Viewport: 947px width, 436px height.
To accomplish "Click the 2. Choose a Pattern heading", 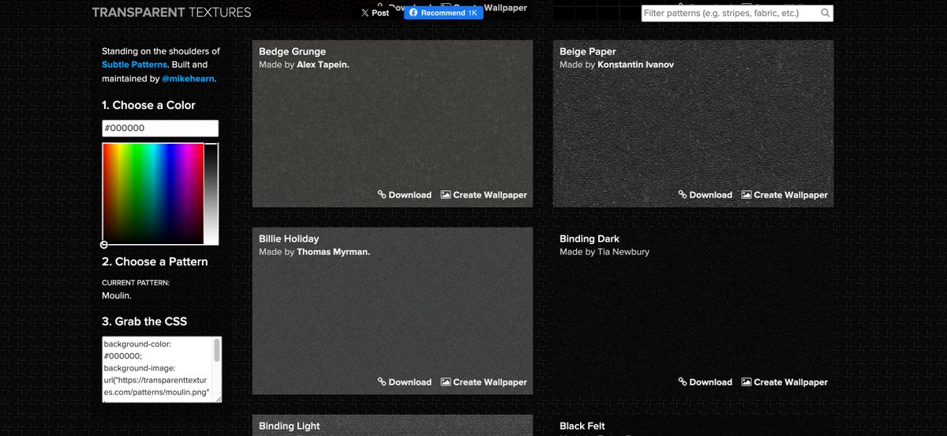I will pyautogui.click(x=155, y=261).
